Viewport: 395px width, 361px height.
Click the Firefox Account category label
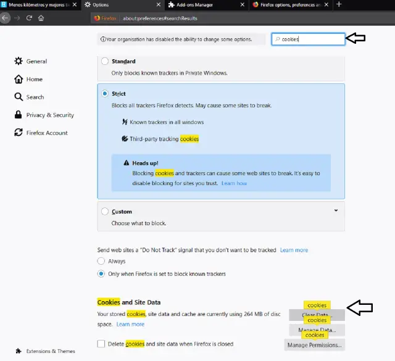pos(47,133)
